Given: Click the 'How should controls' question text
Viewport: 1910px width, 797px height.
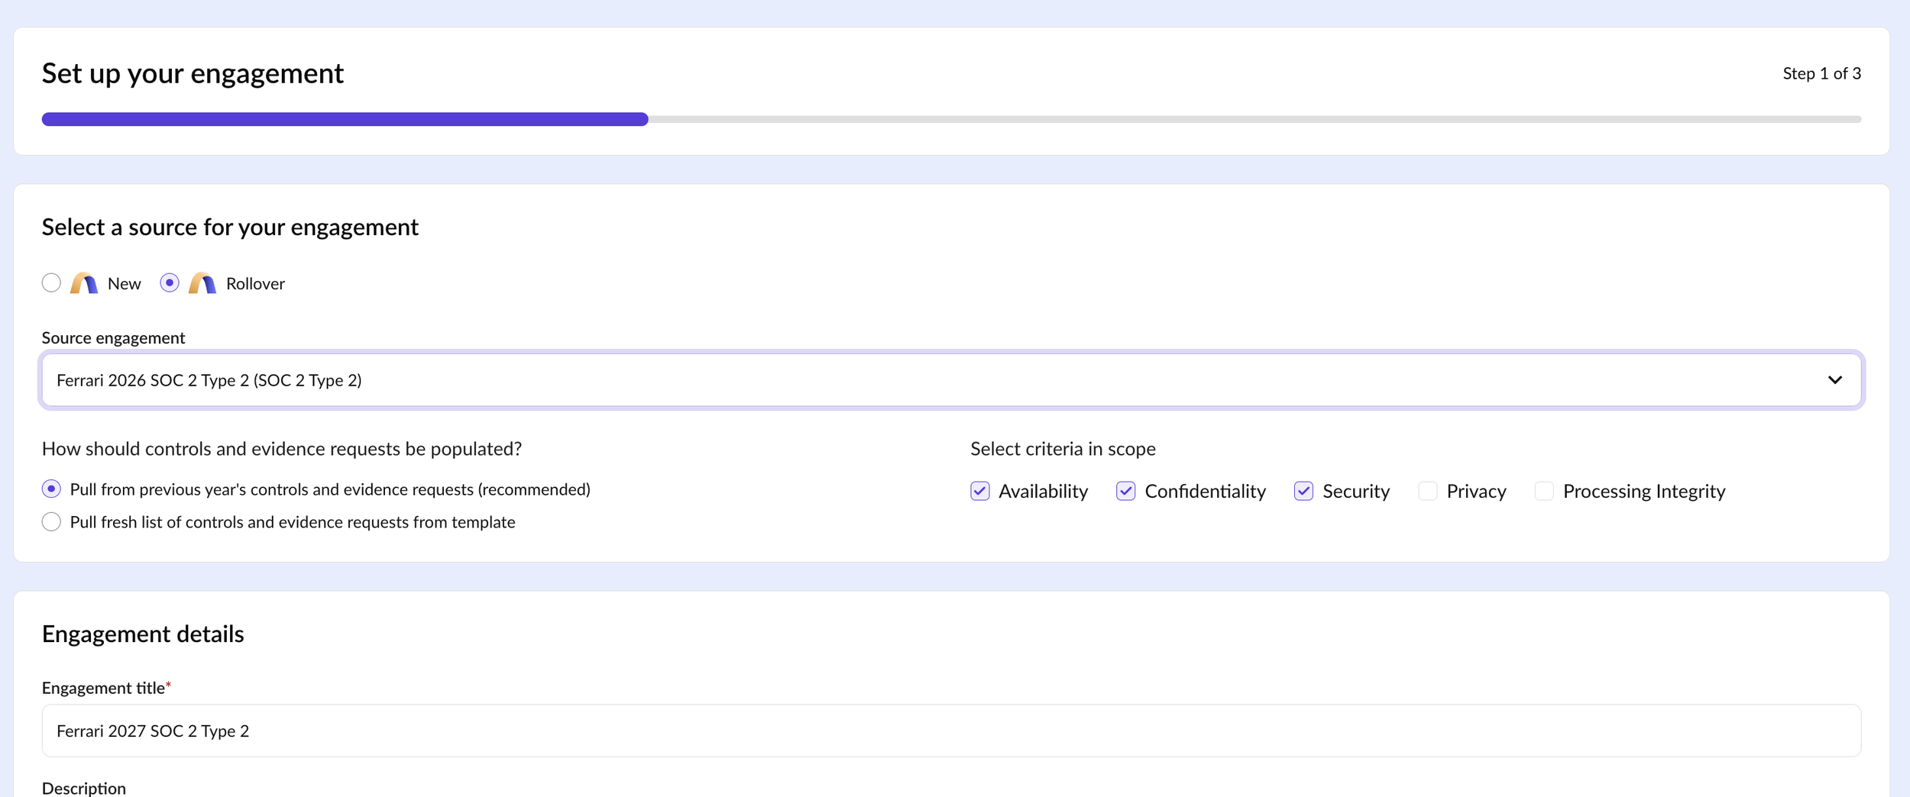Looking at the screenshot, I should click(x=281, y=449).
